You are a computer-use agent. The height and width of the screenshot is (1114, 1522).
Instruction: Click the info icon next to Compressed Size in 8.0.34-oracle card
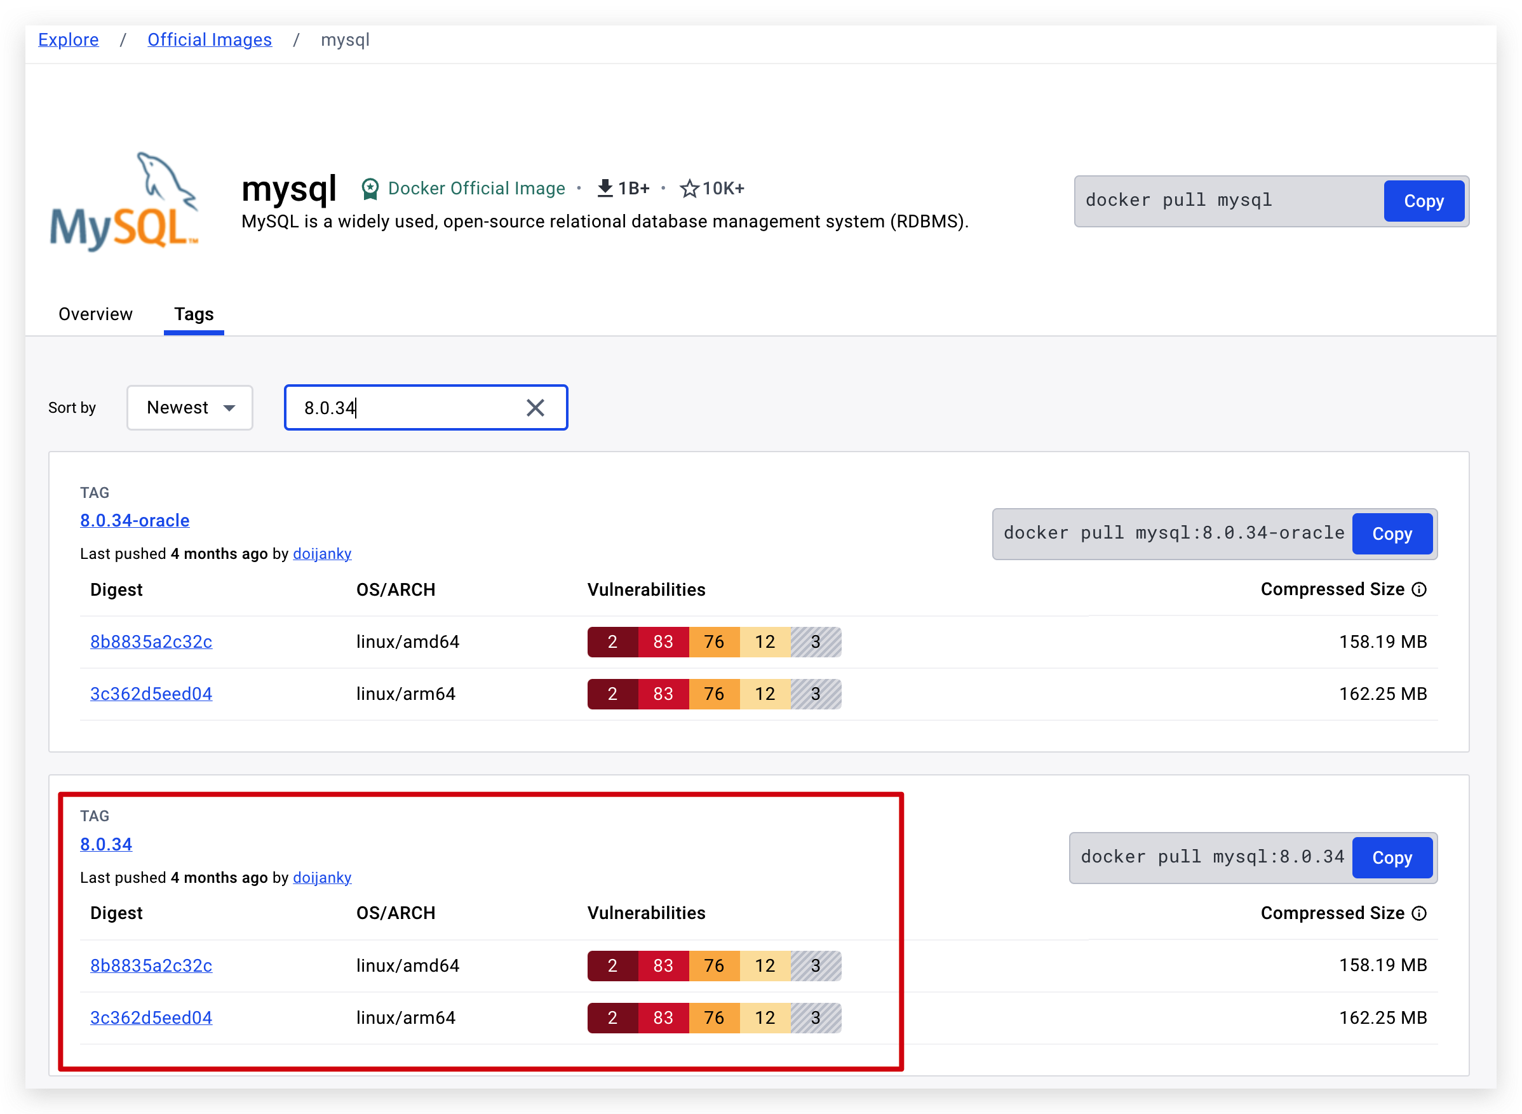pos(1419,589)
